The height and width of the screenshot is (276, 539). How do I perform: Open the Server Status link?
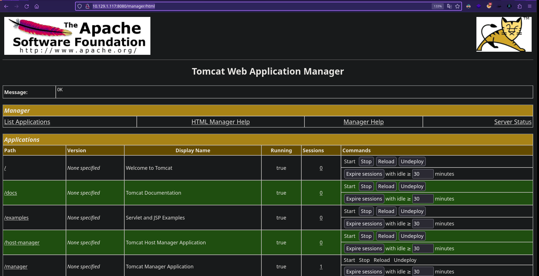click(x=513, y=122)
